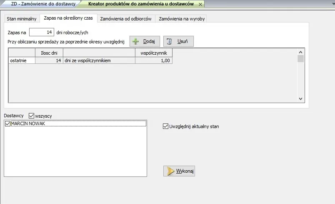Click the współczynnik column header

tap(154, 53)
